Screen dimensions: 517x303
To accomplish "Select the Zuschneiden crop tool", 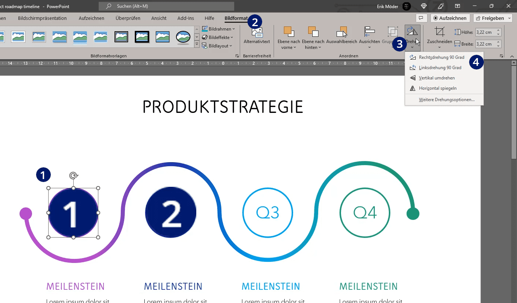I will tap(439, 32).
